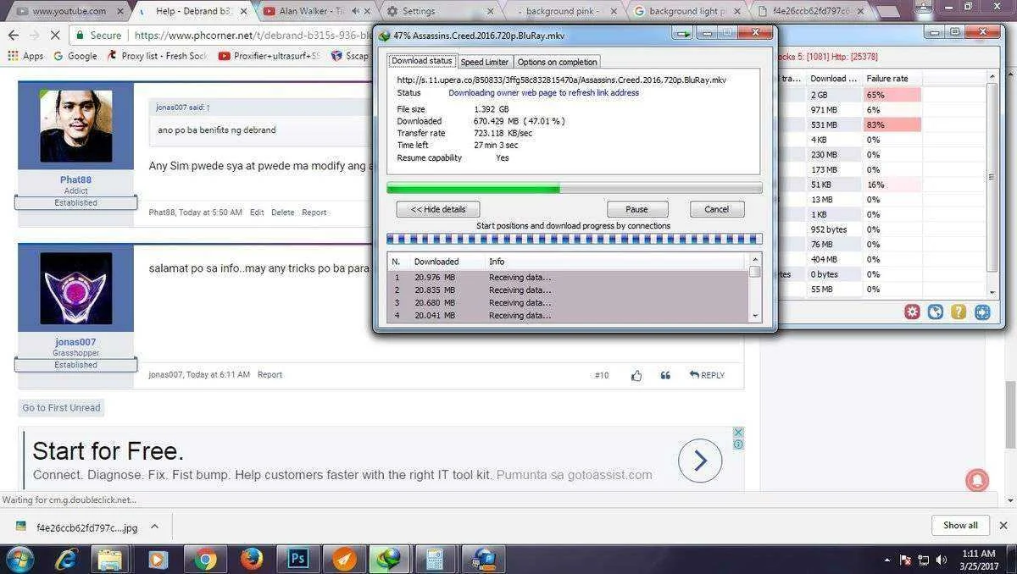Click the Report link on Phat88's post
The width and height of the screenshot is (1017, 574).
pyautogui.click(x=314, y=212)
